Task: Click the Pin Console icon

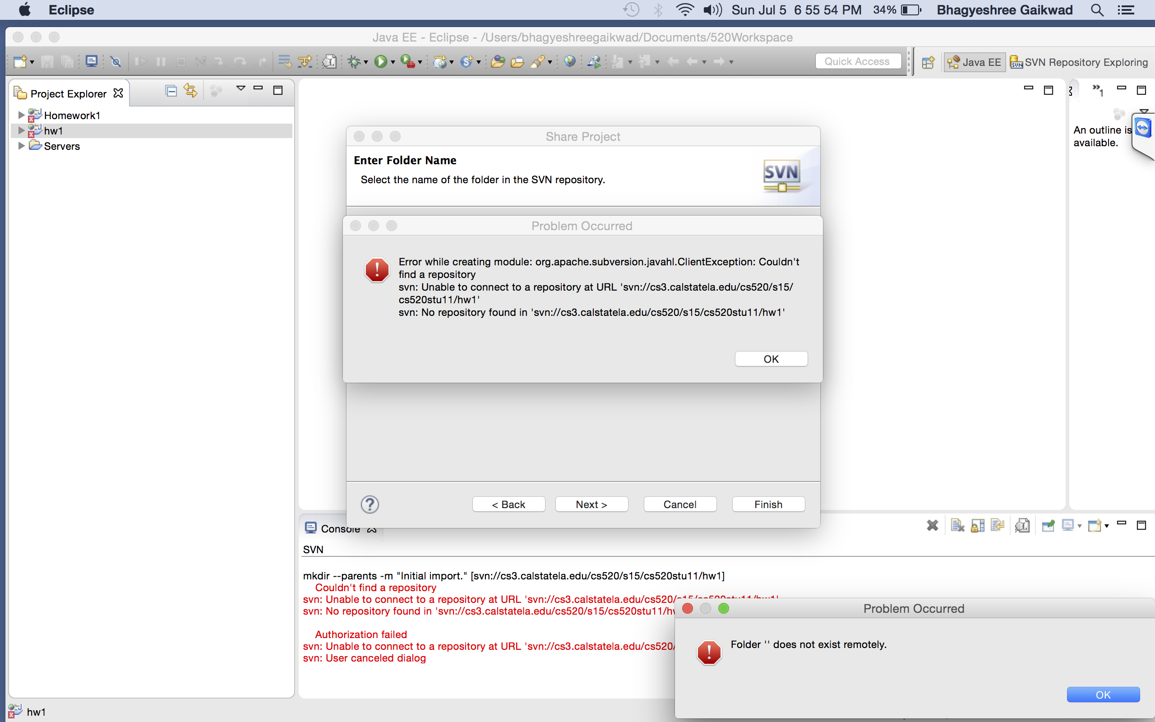Action: tap(1048, 526)
